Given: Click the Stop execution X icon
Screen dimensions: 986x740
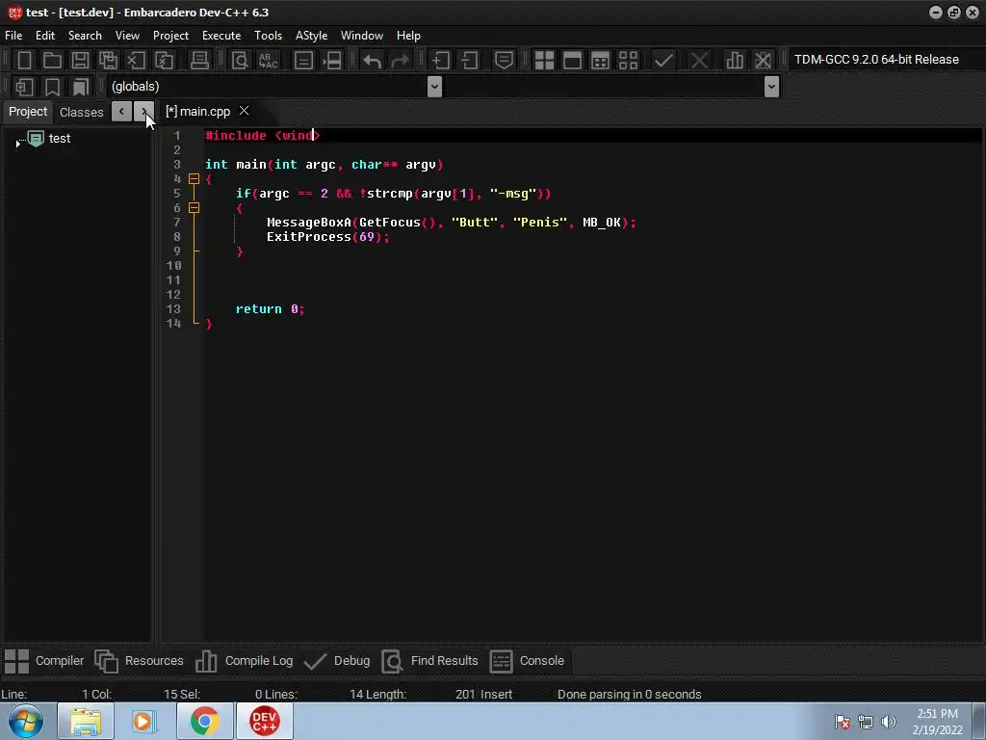Looking at the screenshot, I should tap(699, 61).
